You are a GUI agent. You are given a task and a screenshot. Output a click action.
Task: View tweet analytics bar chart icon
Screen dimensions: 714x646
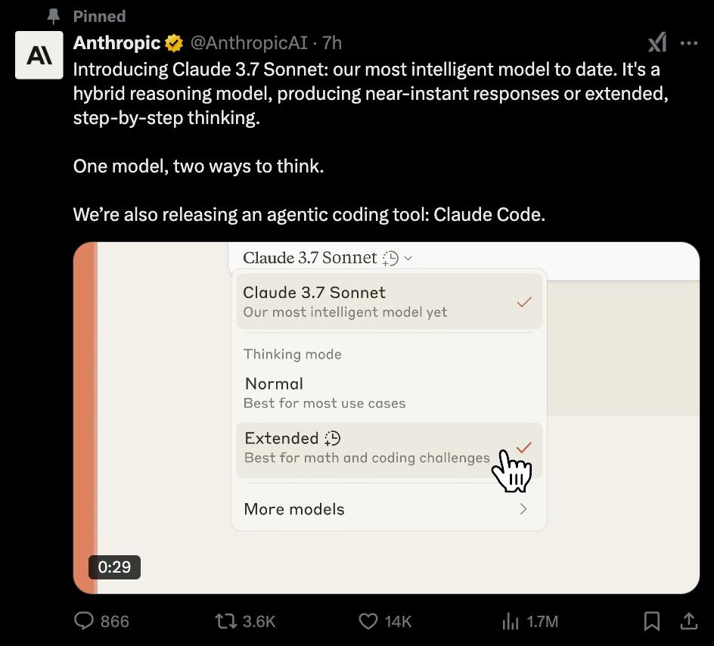pos(511,621)
